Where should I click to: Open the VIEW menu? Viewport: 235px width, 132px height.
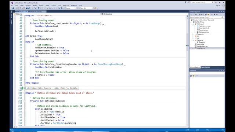point(22,5)
